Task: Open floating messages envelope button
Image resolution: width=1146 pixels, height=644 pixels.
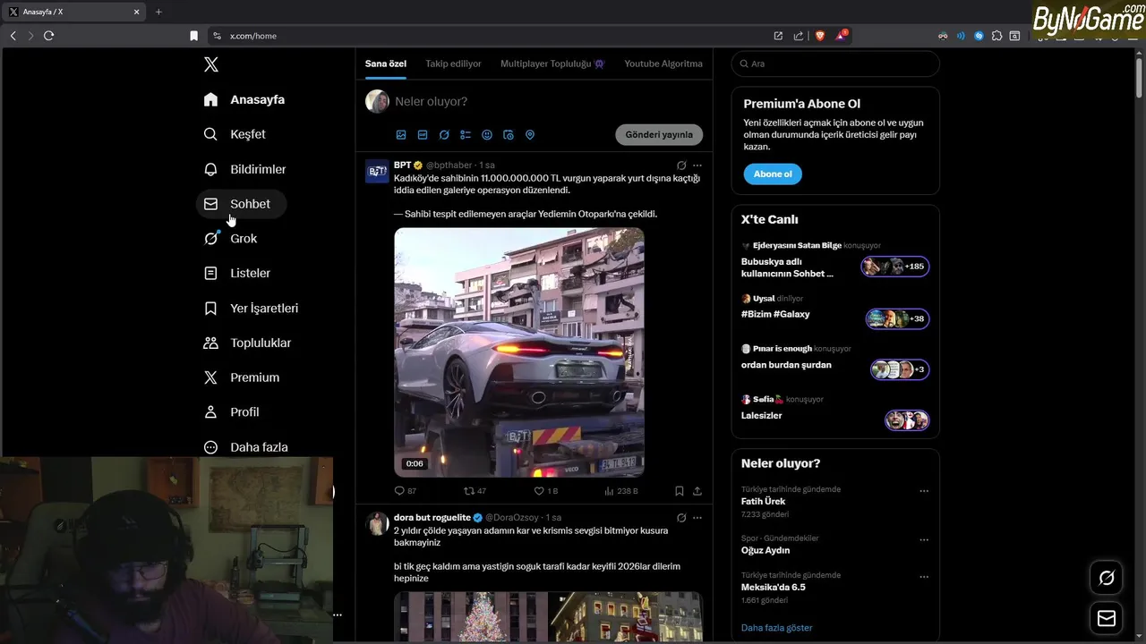Action: click(1107, 619)
